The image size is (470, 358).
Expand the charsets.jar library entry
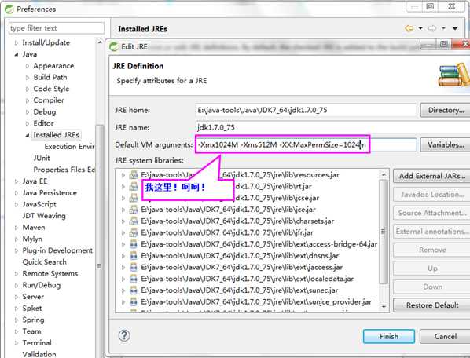click(x=123, y=221)
